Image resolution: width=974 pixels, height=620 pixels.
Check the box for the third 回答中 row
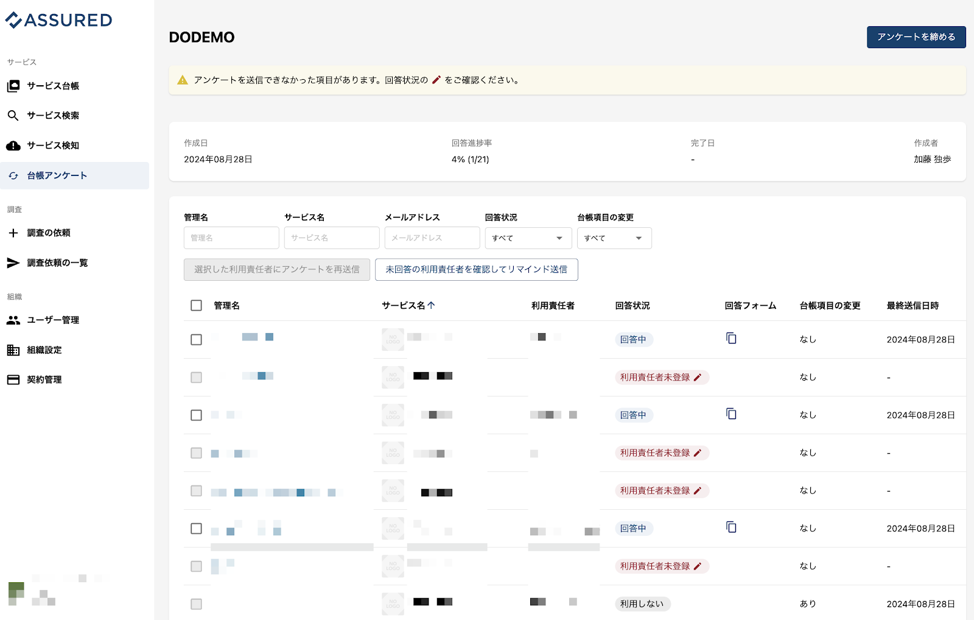(196, 528)
